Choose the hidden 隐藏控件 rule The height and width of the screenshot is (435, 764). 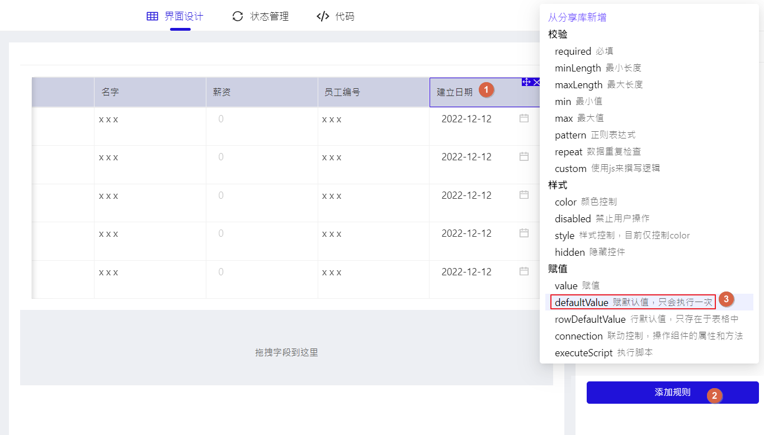649,252
